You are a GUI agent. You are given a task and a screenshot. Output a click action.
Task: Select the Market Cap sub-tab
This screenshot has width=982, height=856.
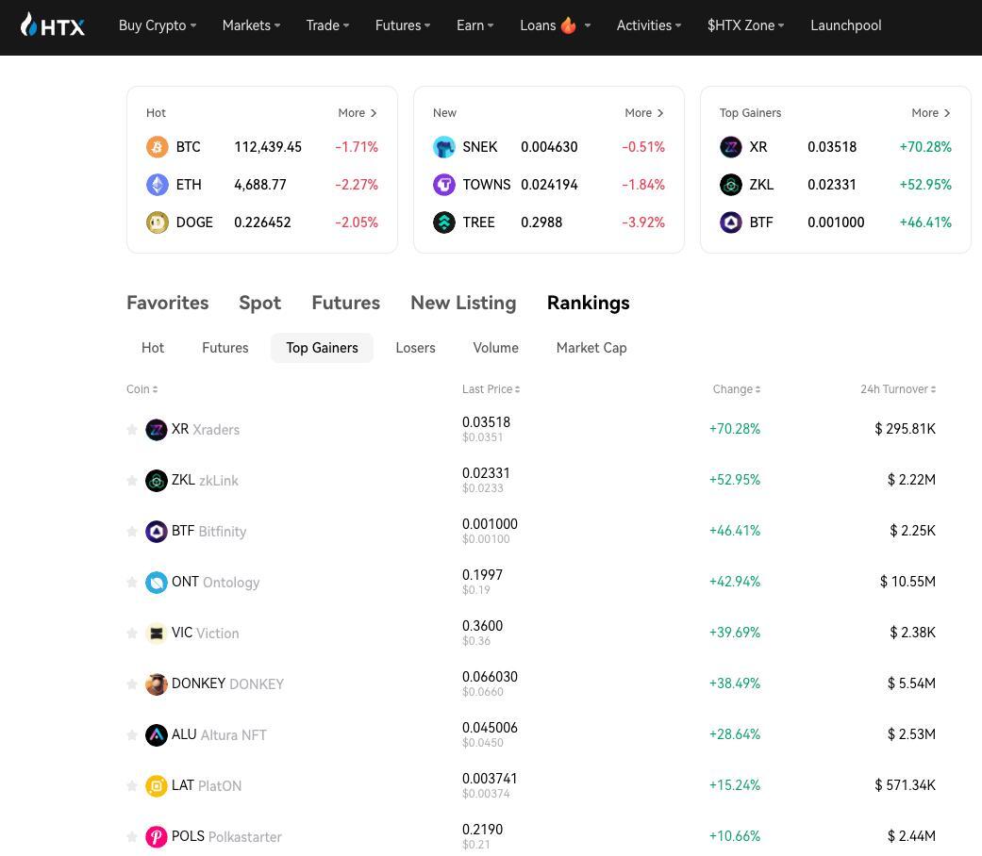pos(591,348)
